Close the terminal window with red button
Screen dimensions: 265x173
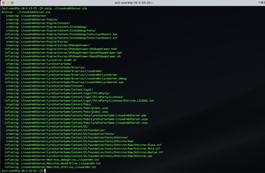pyautogui.click(x=3, y=3)
